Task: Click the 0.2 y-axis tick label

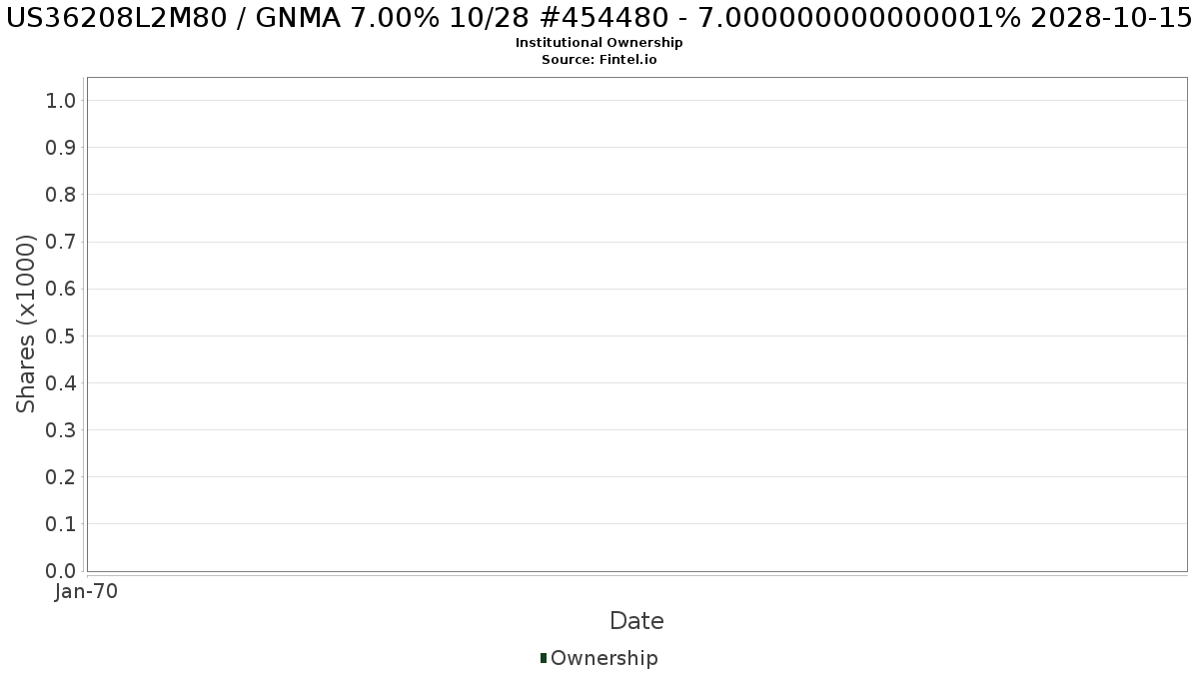Action: [61, 477]
